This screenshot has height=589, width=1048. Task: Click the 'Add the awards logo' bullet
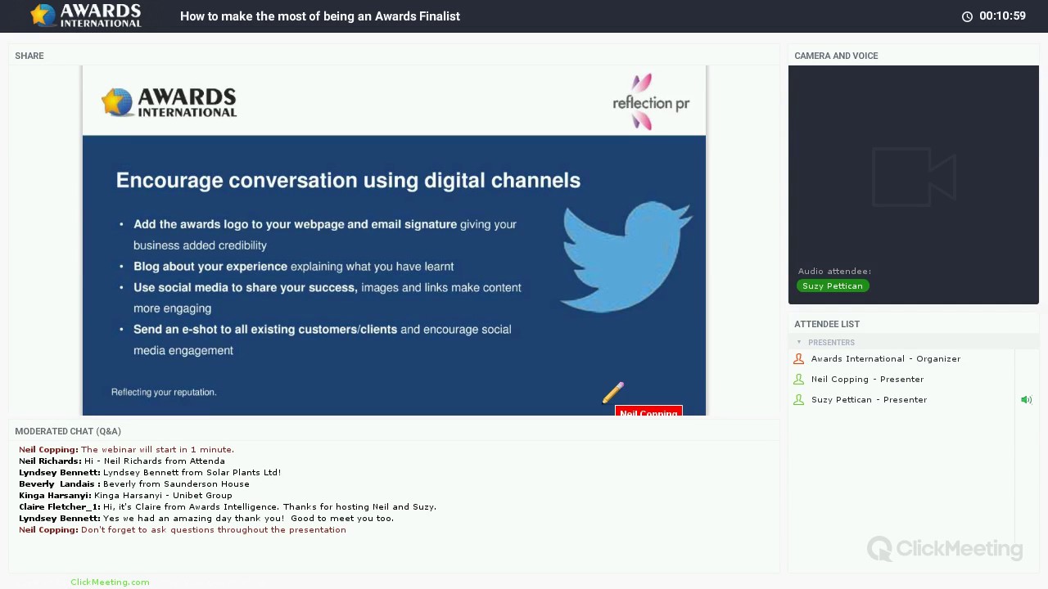tap(325, 234)
